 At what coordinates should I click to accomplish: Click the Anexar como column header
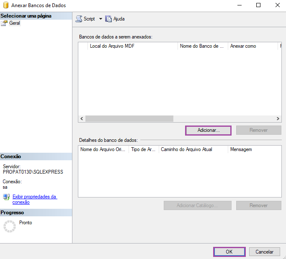[x=253, y=46]
